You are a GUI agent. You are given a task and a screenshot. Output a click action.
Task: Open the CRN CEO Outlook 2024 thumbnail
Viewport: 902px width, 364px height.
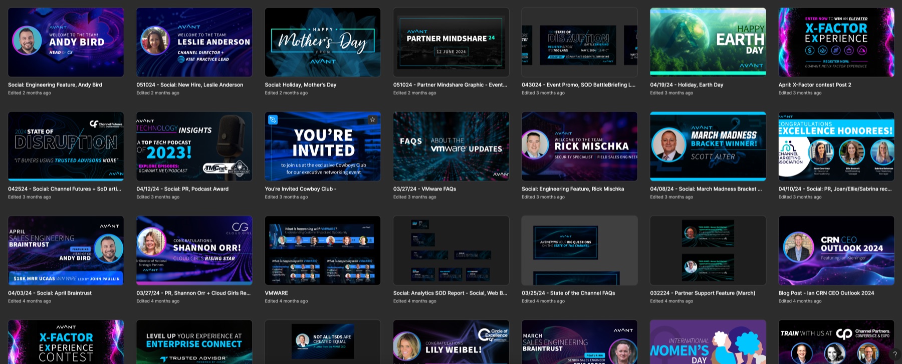click(x=836, y=250)
